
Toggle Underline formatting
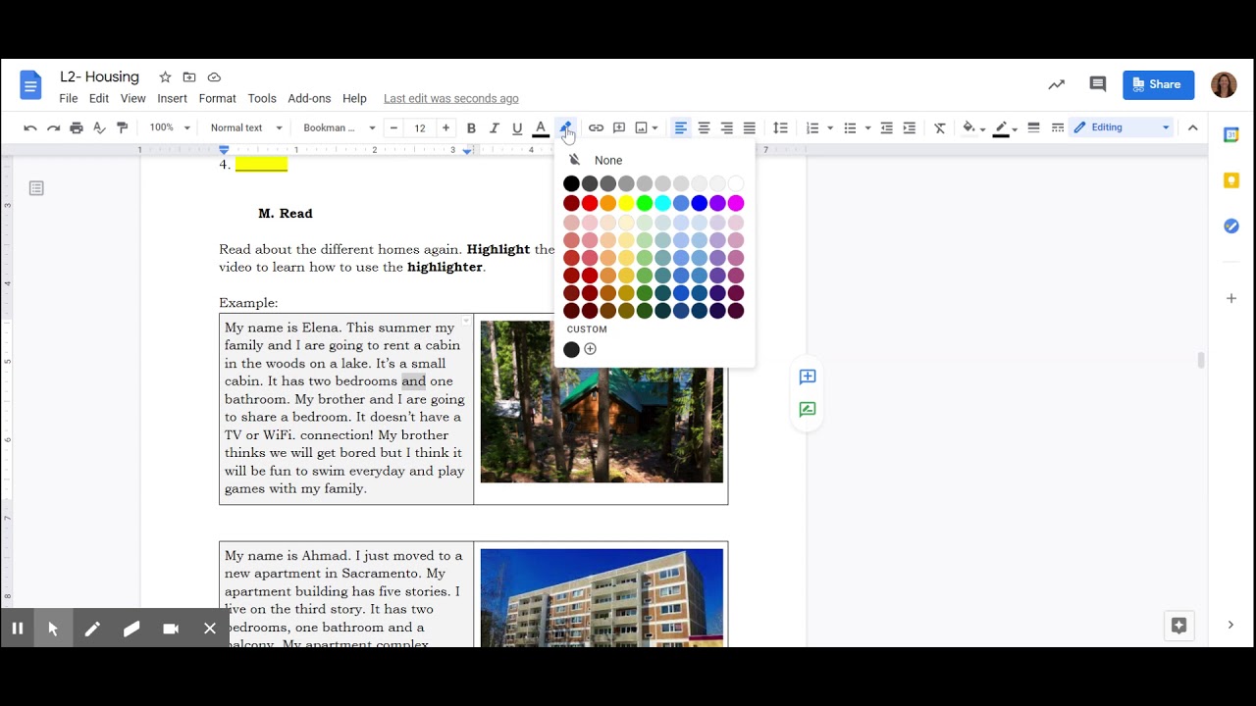click(517, 127)
